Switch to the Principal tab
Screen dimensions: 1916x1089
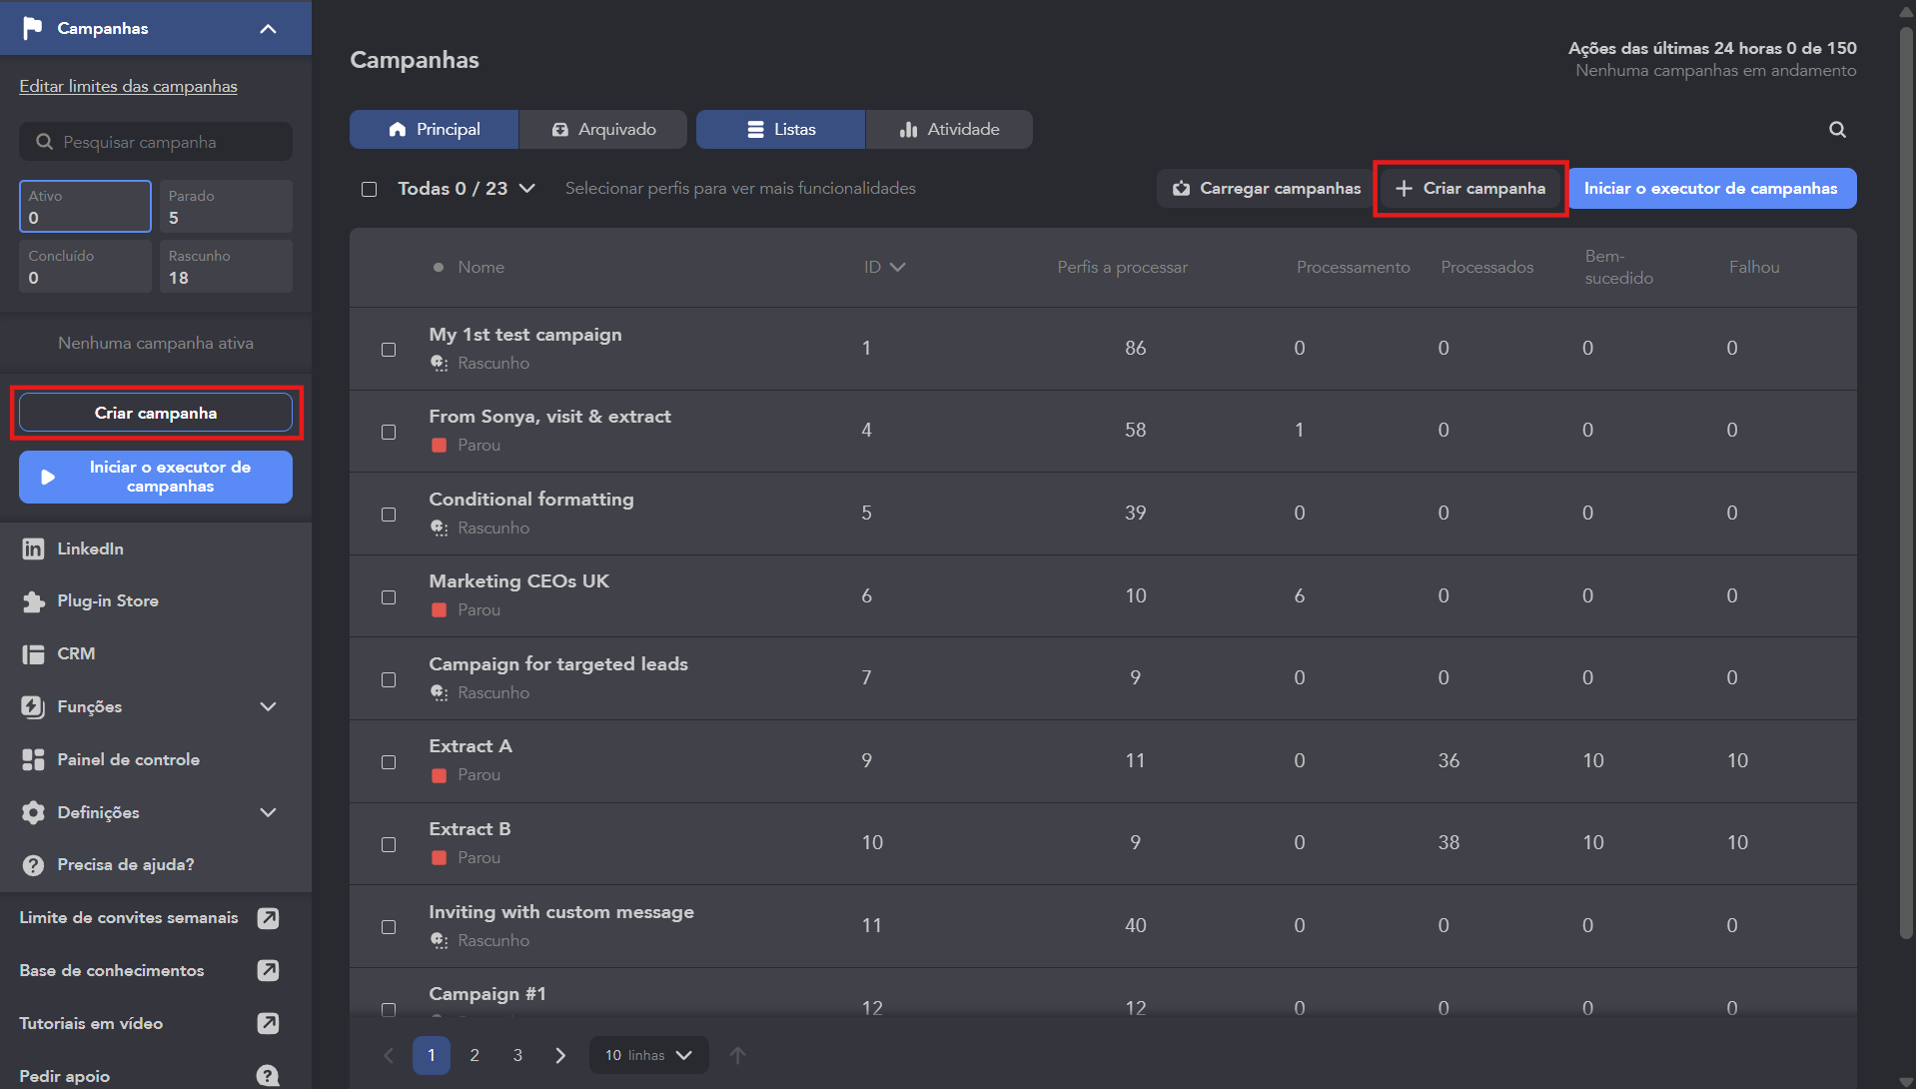point(434,129)
